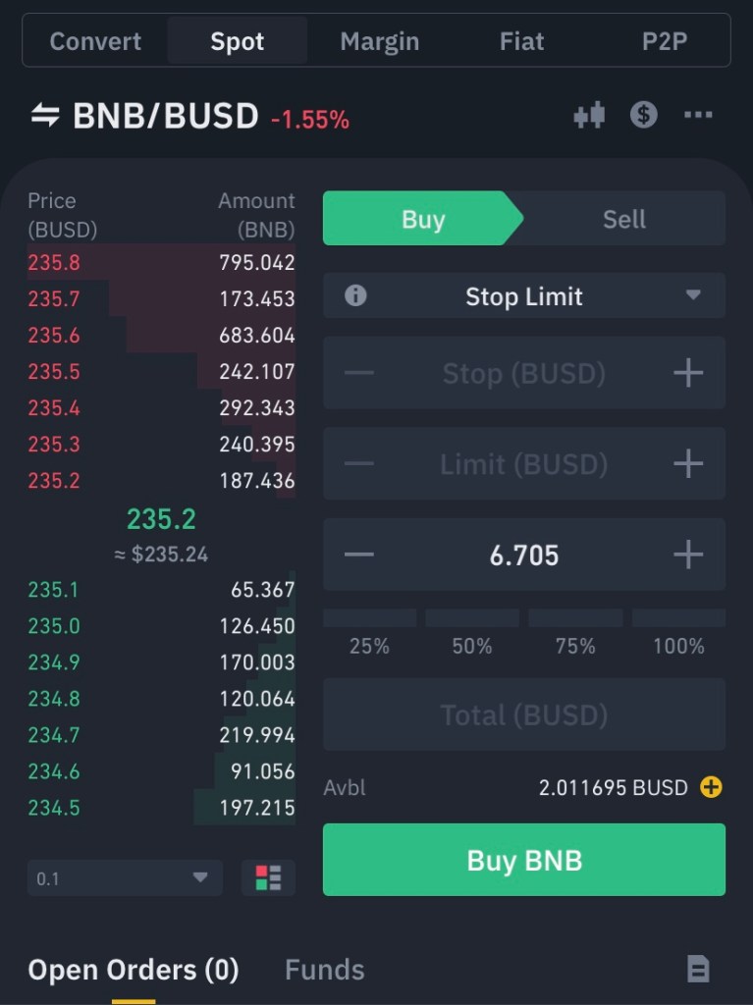Switch to the Sell side
This screenshot has width=753, height=1005.
pyautogui.click(x=623, y=219)
